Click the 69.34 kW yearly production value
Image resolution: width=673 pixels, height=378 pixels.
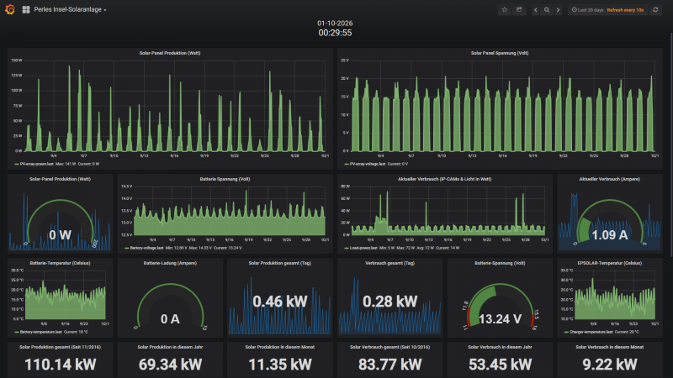tap(170, 365)
